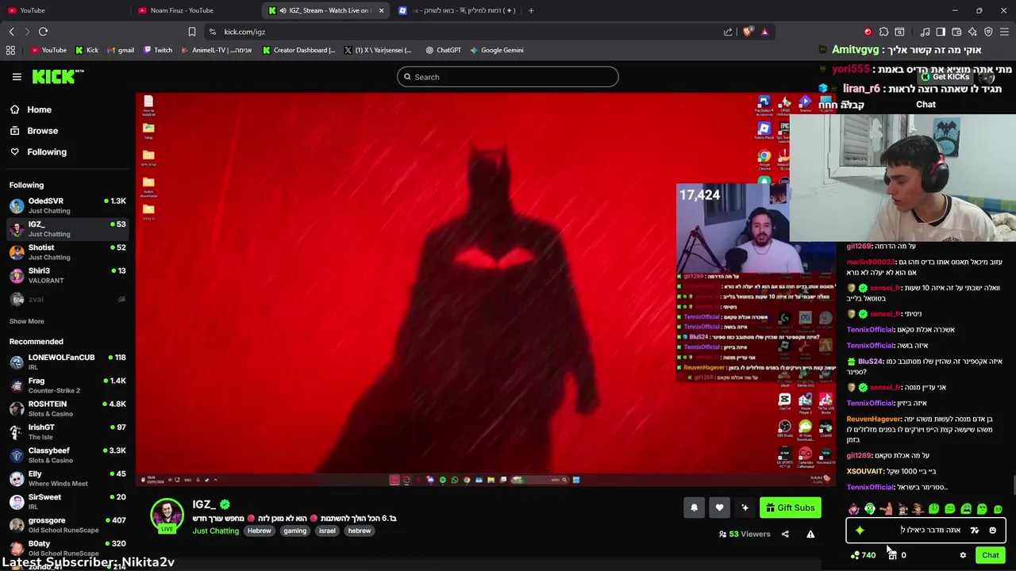Click the israel tag
This screenshot has height=571, width=1016.
327,531
